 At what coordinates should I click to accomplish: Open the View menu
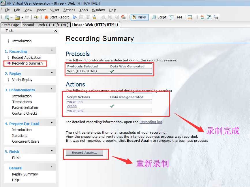pyautogui.click(x=28, y=10)
